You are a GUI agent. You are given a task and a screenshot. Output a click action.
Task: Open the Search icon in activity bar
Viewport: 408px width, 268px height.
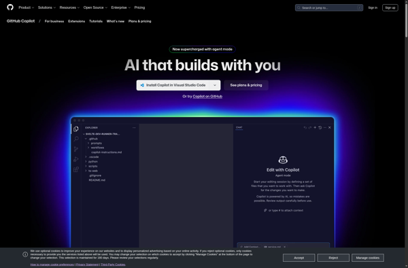pyautogui.click(x=76, y=139)
